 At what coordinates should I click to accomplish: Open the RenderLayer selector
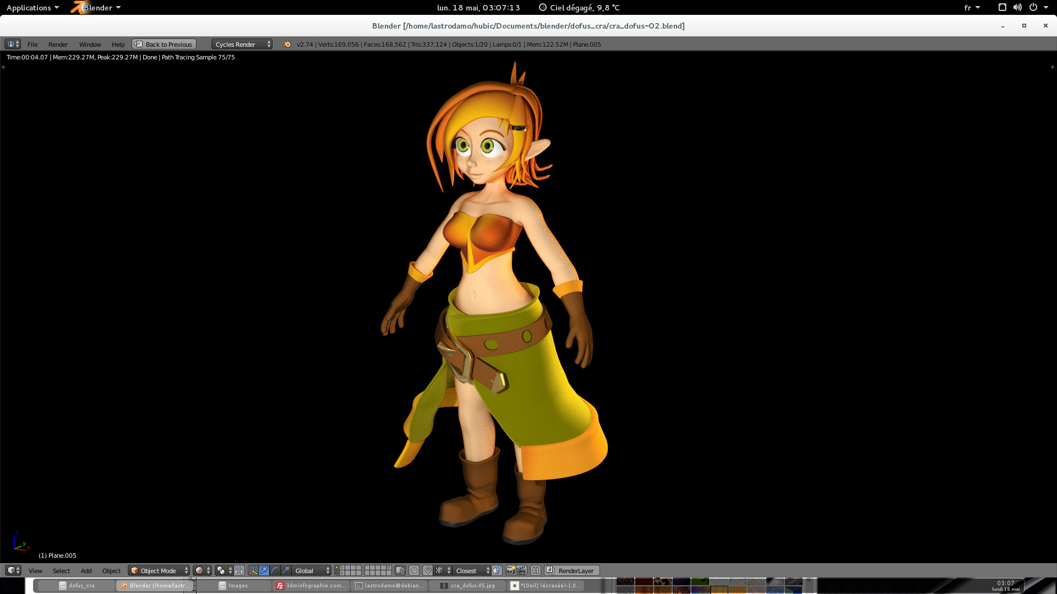[x=572, y=571]
